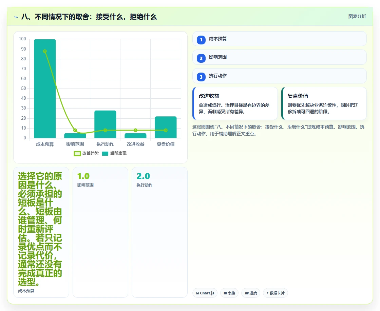
Task: Select the 成本预算 list item
Action: 280,39
